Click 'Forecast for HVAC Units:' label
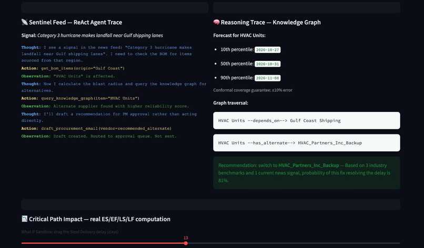The width and height of the screenshot is (424, 248). tap(239, 35)
